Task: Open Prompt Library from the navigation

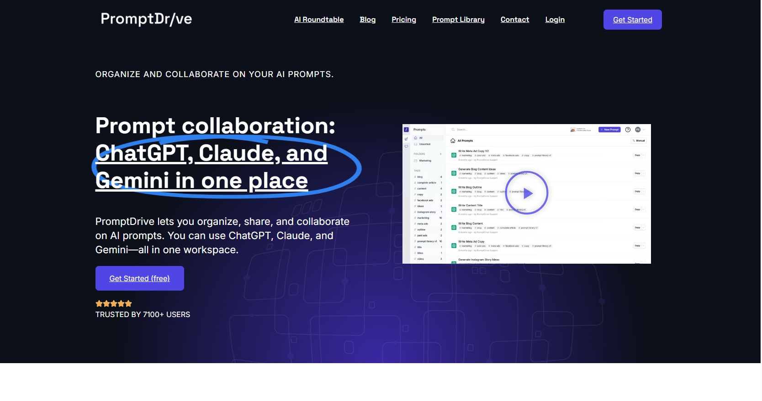Action: tap(458, 20)
